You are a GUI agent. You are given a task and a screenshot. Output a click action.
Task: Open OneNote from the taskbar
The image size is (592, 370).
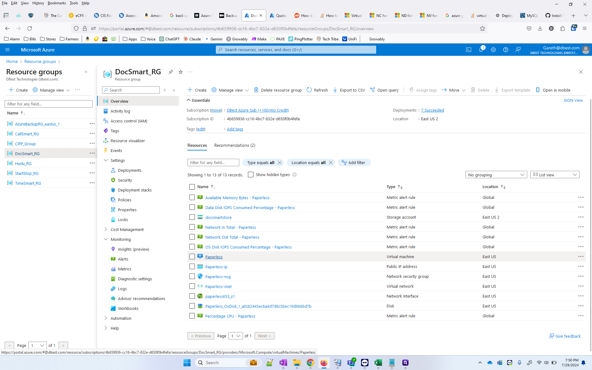point(283,363)
